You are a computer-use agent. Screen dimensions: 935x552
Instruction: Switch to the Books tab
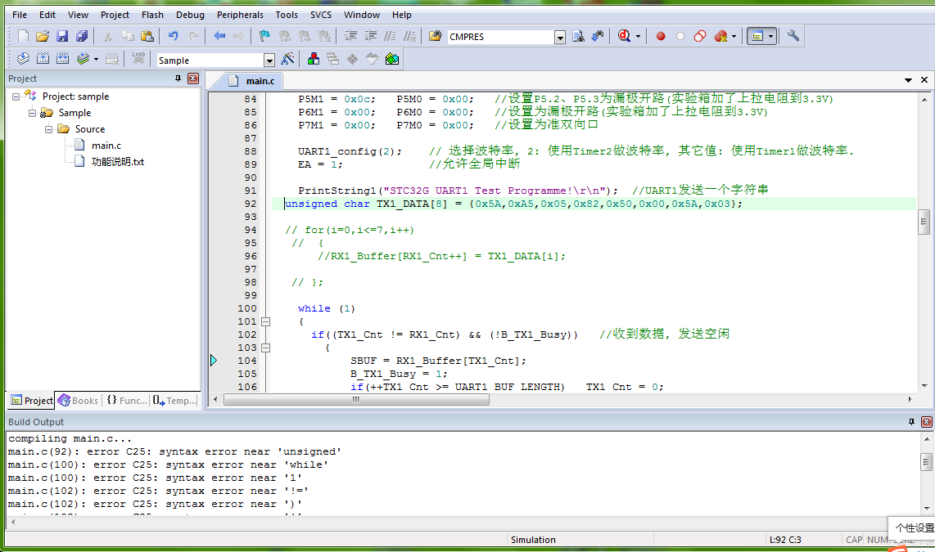(x=78, y=401)
